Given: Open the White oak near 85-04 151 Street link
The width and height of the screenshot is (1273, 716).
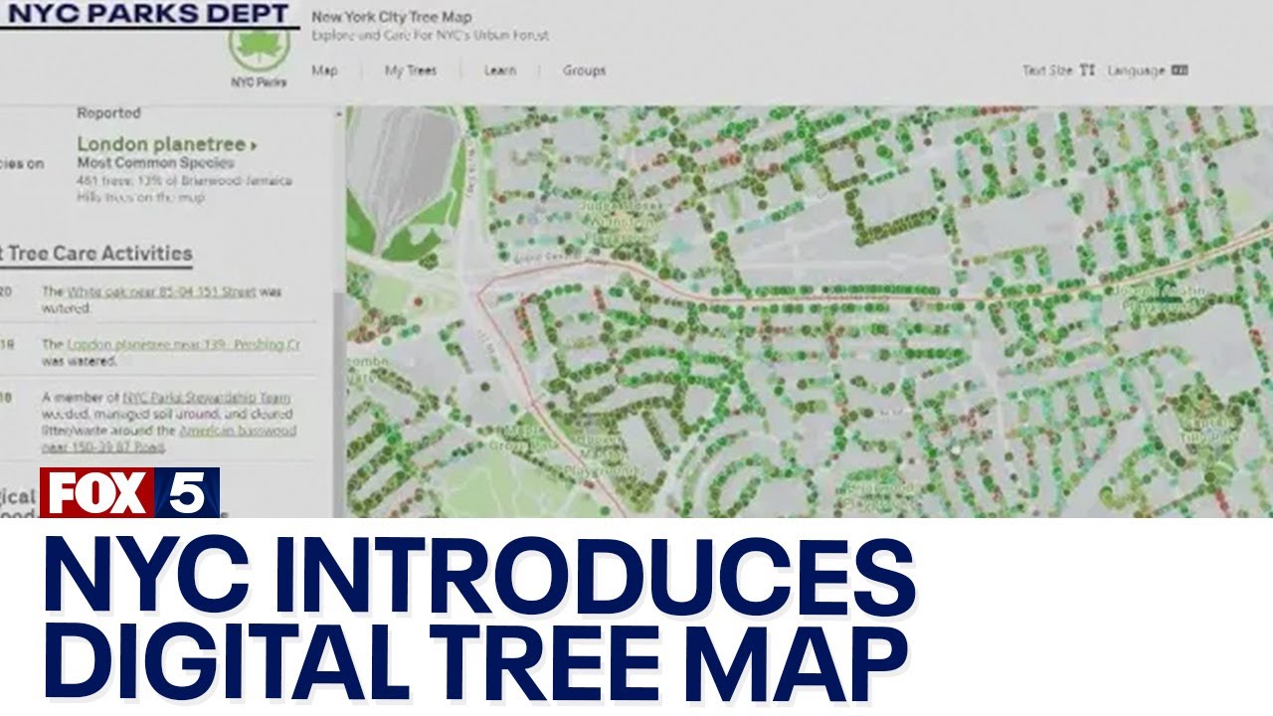Looking at the screenshot, I should tap(161, 292).
